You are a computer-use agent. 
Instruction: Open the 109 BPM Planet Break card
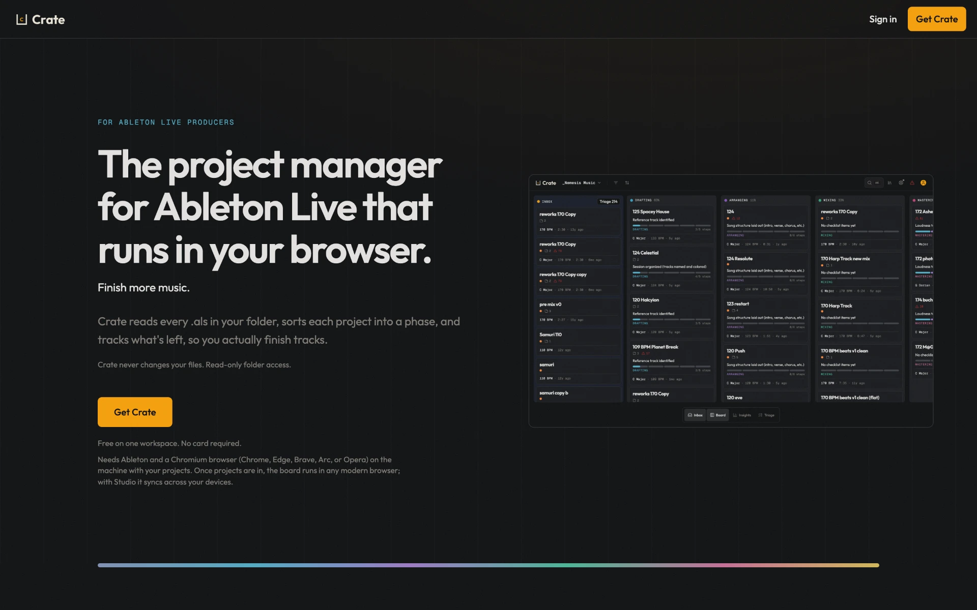coord(671,363)
